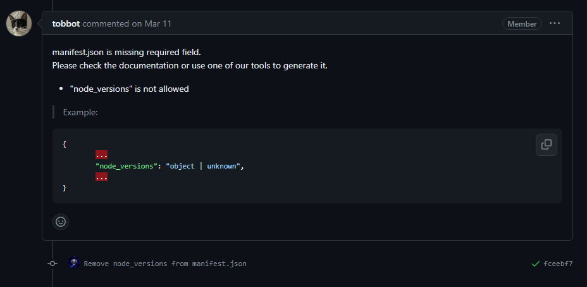Click red ellipsis below the node_versions line
Screen dimensions: 587x287
click(101, 177)
